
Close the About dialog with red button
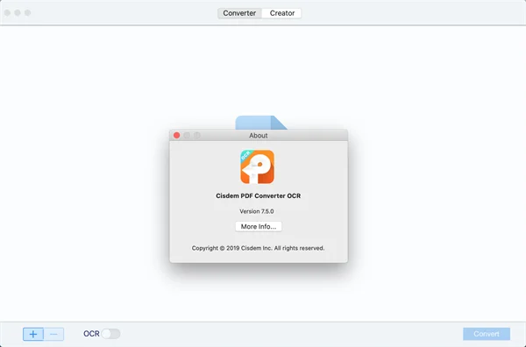point(177,135)
